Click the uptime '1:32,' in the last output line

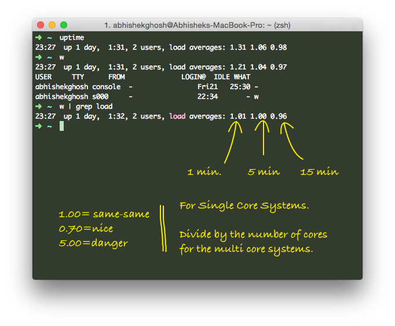[x=118, y=116]
